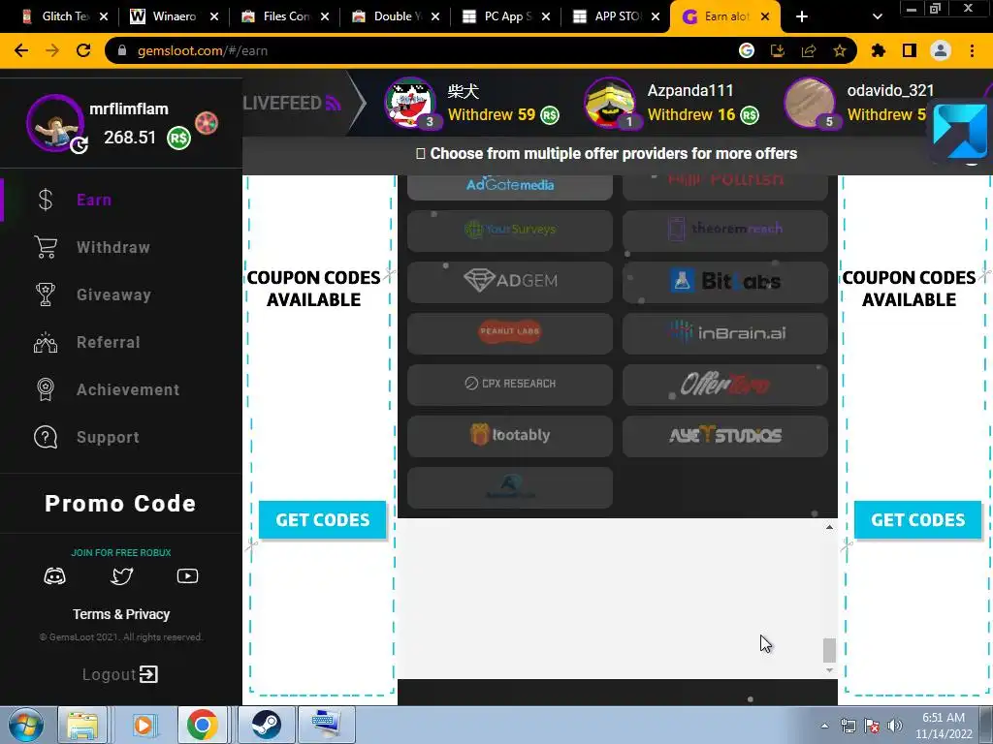Toggle the browser side panel icon
Viewport: 993px width, 744px height.
click(910, 50)
